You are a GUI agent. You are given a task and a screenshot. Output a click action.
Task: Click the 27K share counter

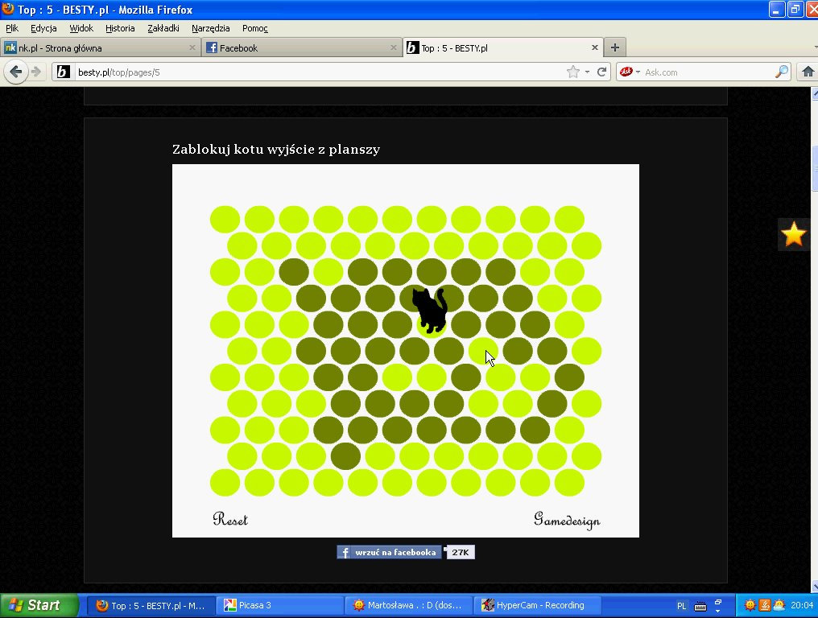[461, 552]
